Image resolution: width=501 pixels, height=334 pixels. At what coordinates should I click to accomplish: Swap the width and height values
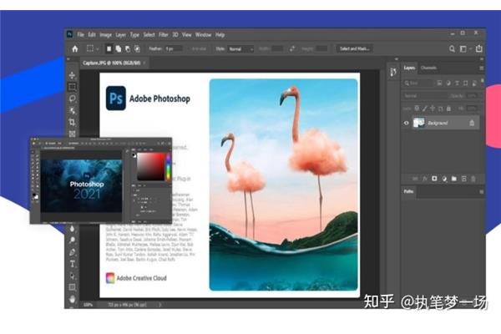(292, 49)
